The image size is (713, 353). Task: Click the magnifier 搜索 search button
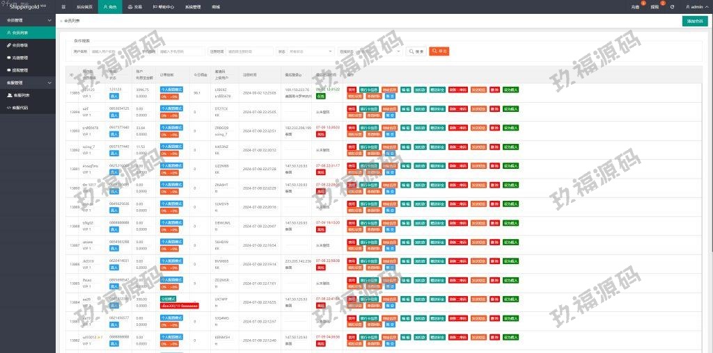point(416,51)
